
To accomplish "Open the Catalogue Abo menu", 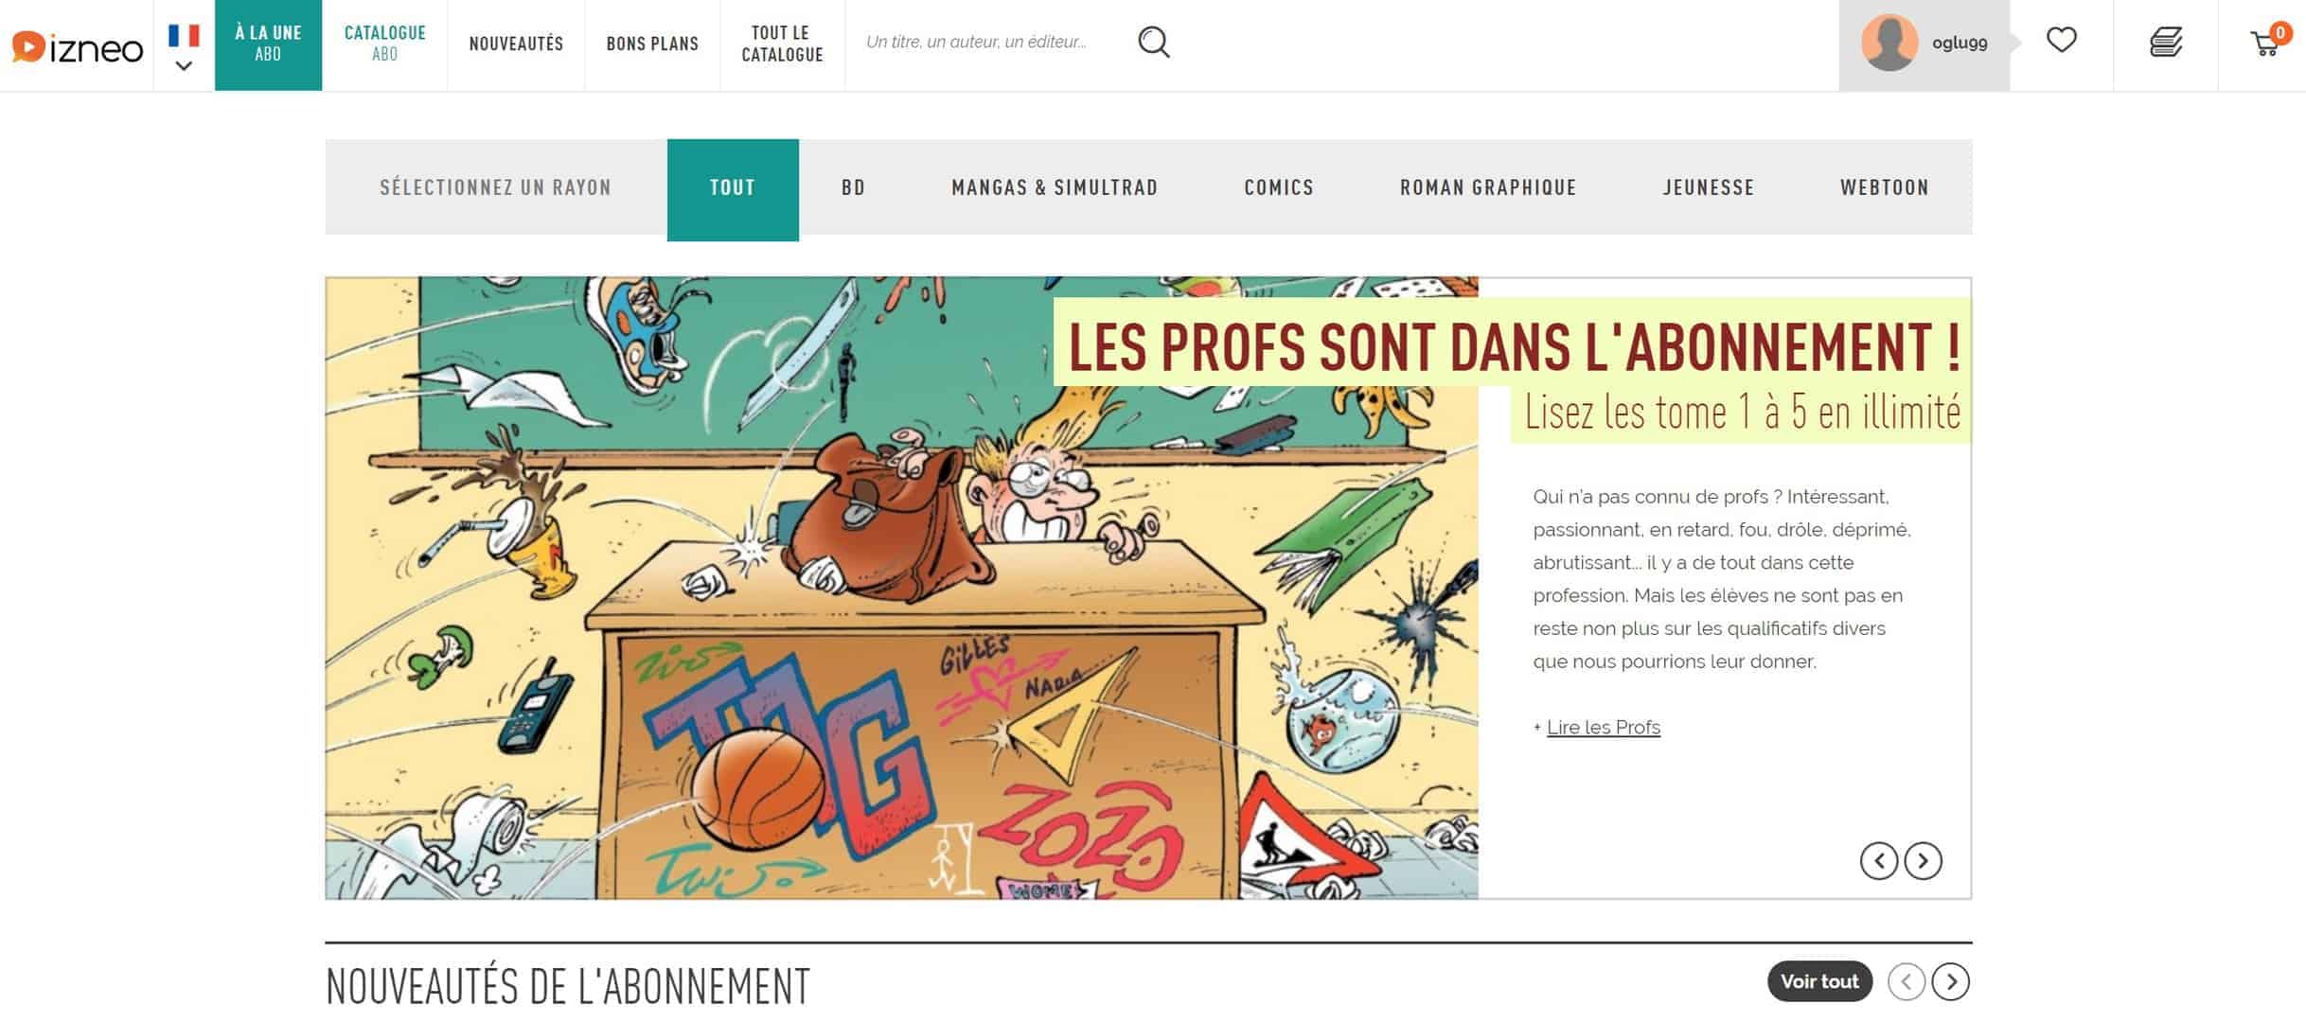I will click(x=384, y=44).
